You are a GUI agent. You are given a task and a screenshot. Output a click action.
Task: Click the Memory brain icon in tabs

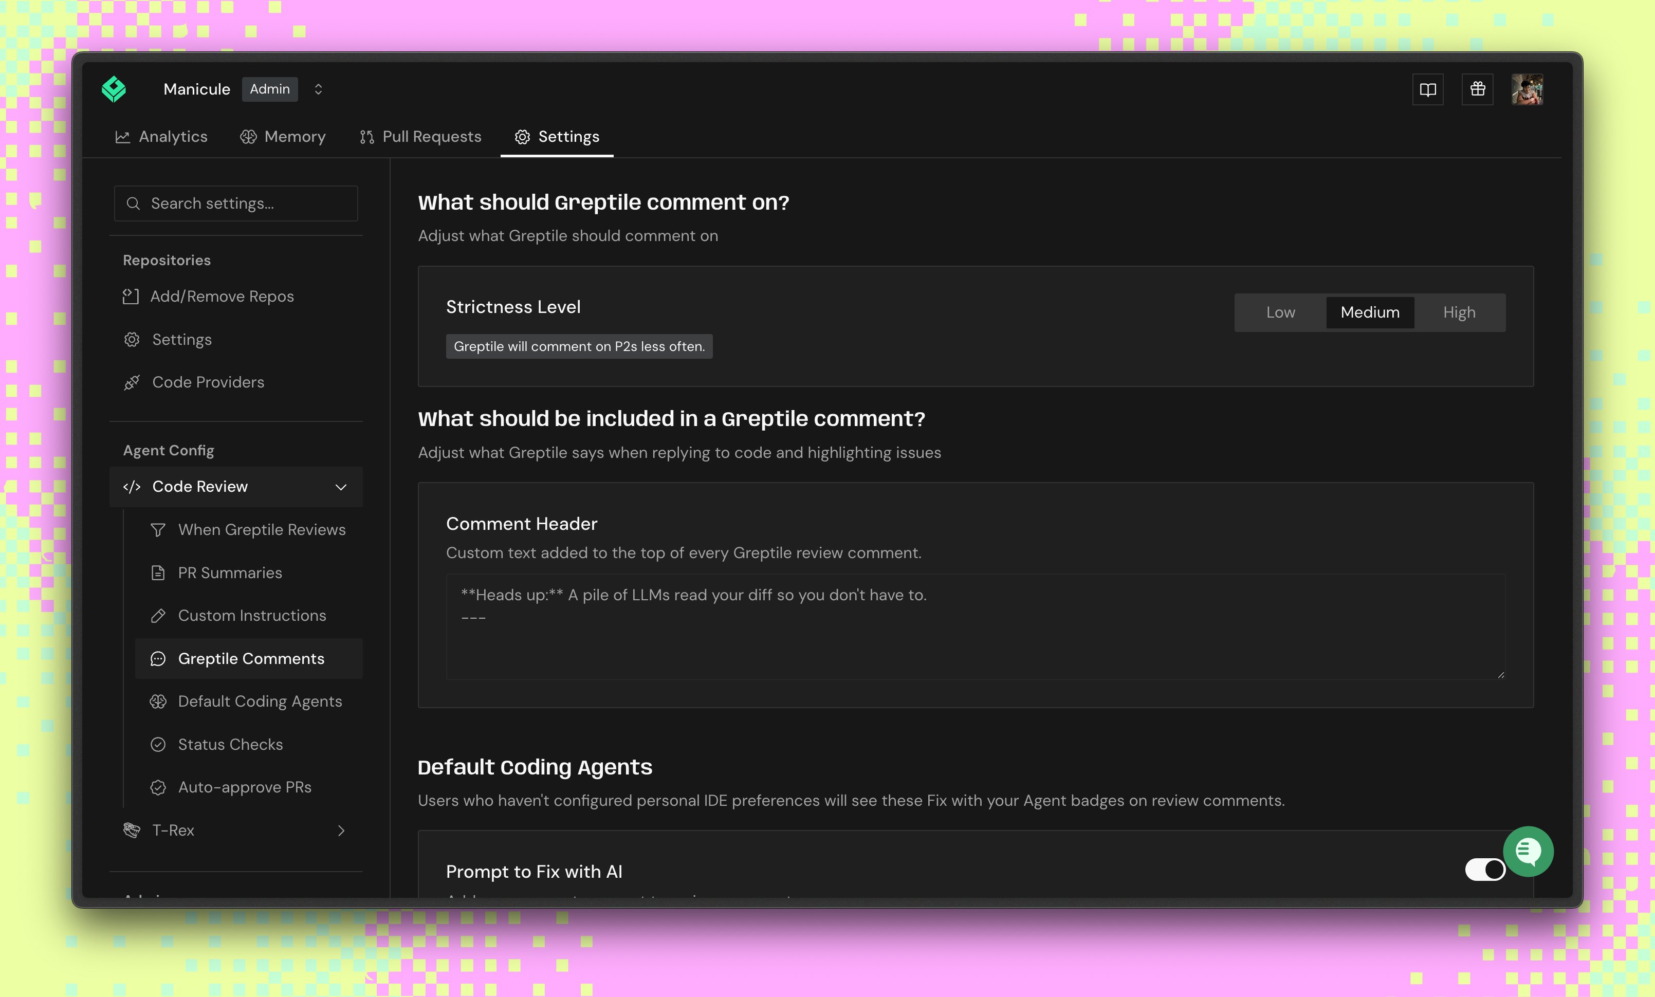[x=249, y=137]
